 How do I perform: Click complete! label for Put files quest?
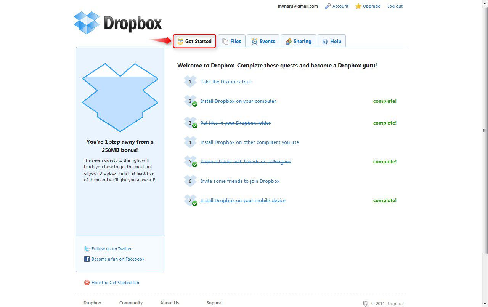point(385,123)
